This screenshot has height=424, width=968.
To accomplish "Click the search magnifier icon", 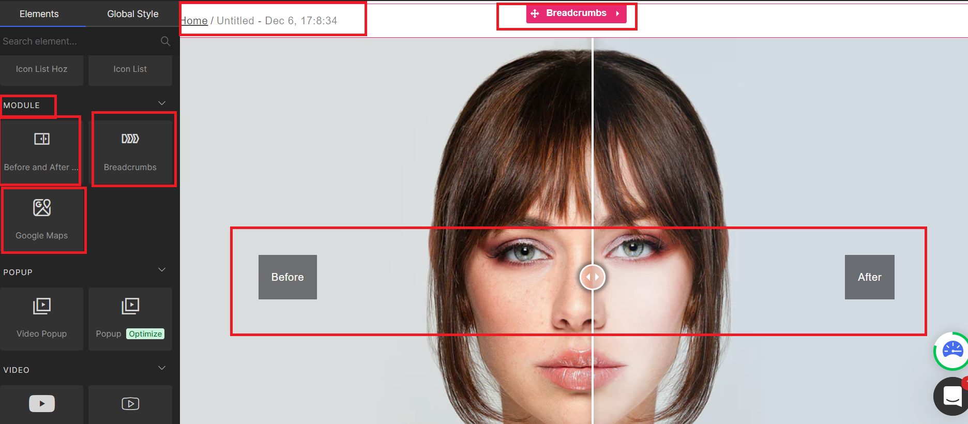I will 165,41.
